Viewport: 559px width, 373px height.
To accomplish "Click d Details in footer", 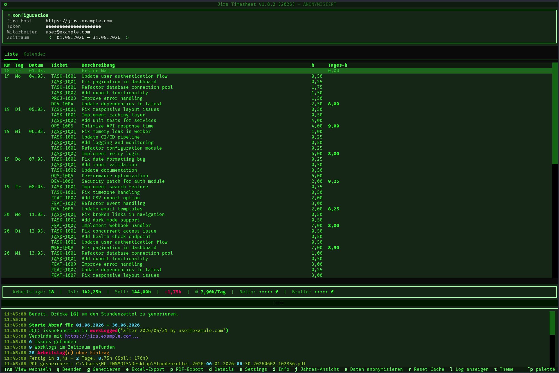I will pyautogui.click(x=221, y=369).
